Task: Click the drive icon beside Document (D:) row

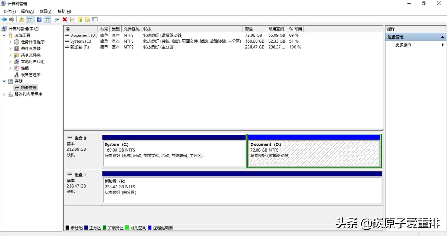Action: coord(67,35)
